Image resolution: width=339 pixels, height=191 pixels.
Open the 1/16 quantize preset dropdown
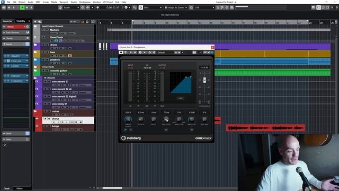pos(204,7)
